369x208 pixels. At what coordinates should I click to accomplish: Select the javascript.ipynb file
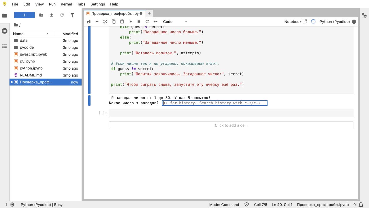coord(46,54)
